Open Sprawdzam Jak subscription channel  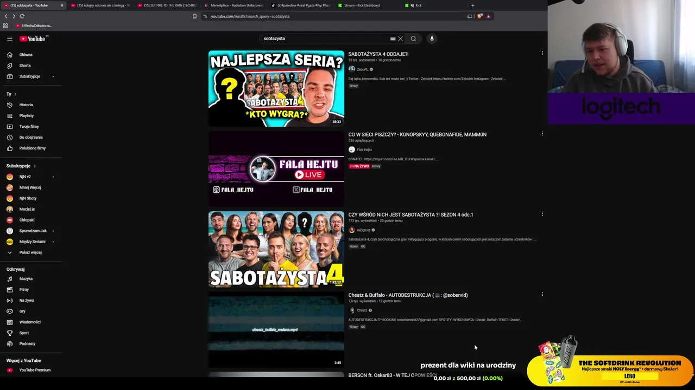tap(33, 231)
